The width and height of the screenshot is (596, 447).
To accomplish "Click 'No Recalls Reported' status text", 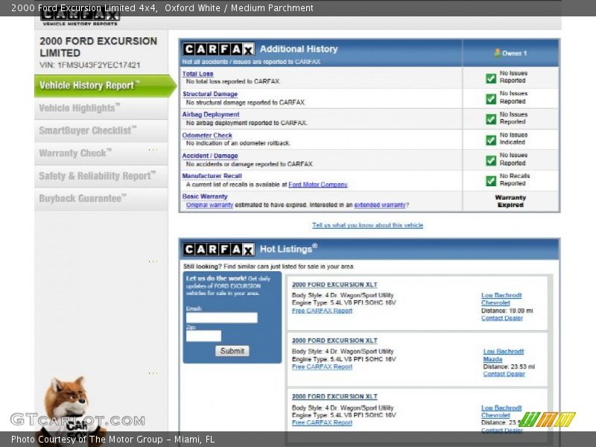I will pyautogui.click(x=515, y=180).
